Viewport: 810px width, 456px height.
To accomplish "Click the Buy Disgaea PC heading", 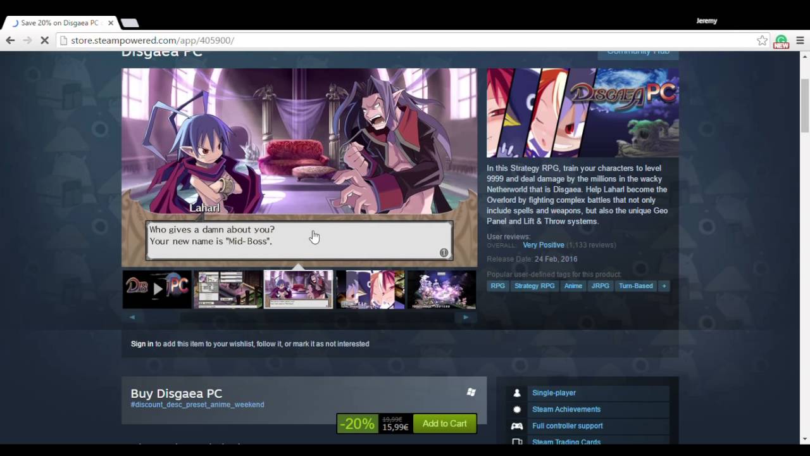I will [x=177, y=393].
